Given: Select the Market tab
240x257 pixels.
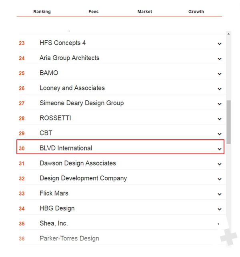Looking at the screenshot, I should pyautogui.click(x=145, y=12).
